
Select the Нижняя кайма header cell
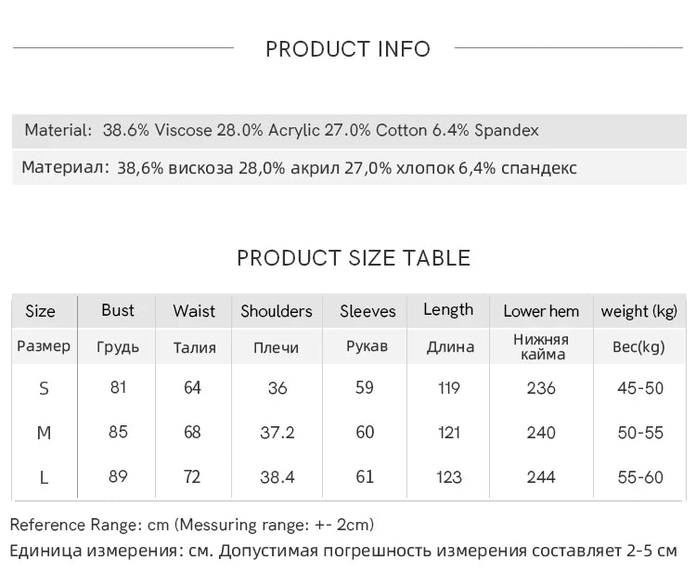coord(541,347)
